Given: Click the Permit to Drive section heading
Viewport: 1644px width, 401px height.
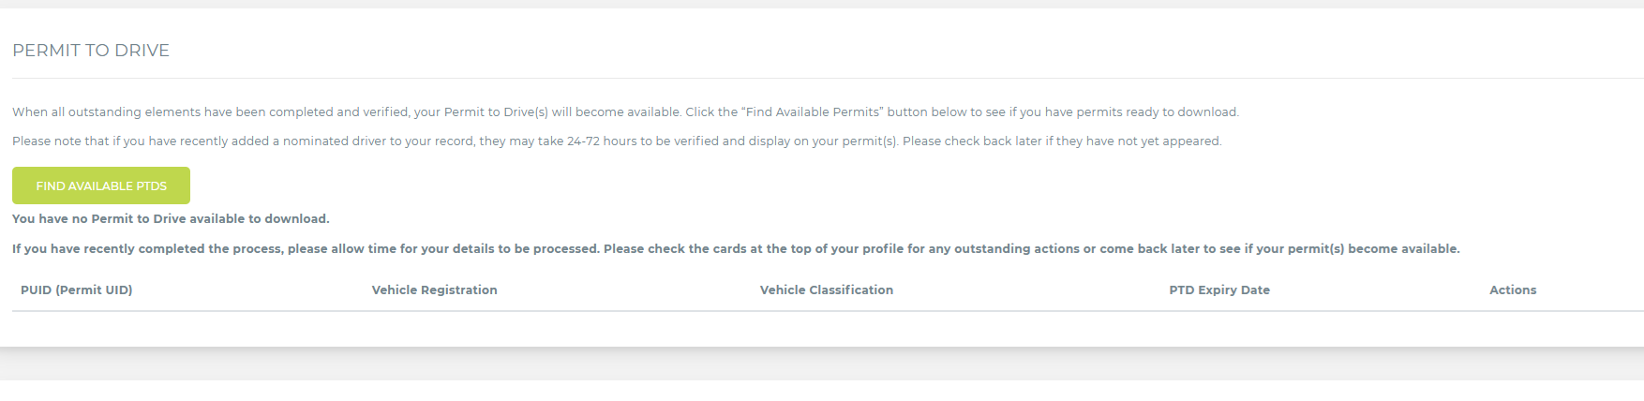Looking at the screenshot, I should point(91,51).
